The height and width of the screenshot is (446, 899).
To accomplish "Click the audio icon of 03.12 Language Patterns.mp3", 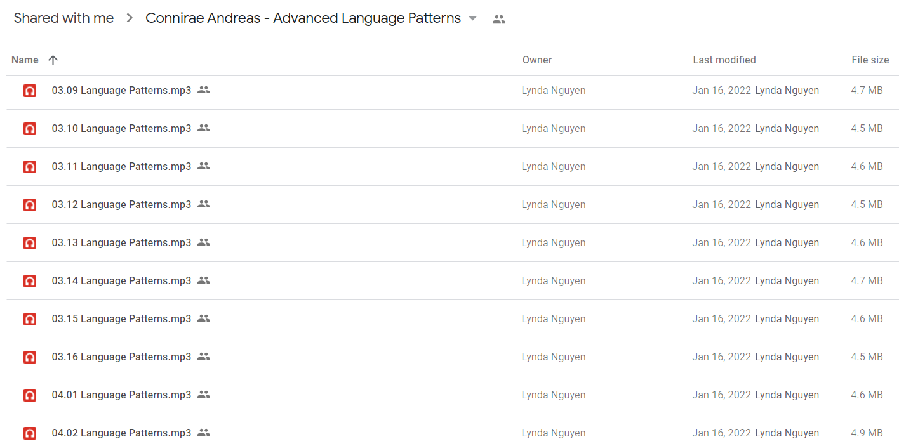I will pos(29,205).
